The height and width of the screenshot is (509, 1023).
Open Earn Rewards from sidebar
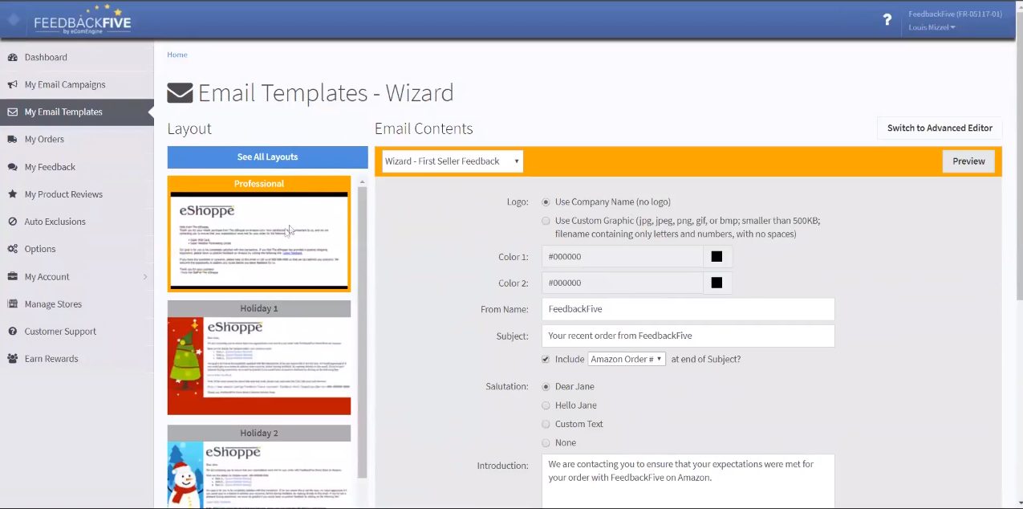tap(51, 359)
